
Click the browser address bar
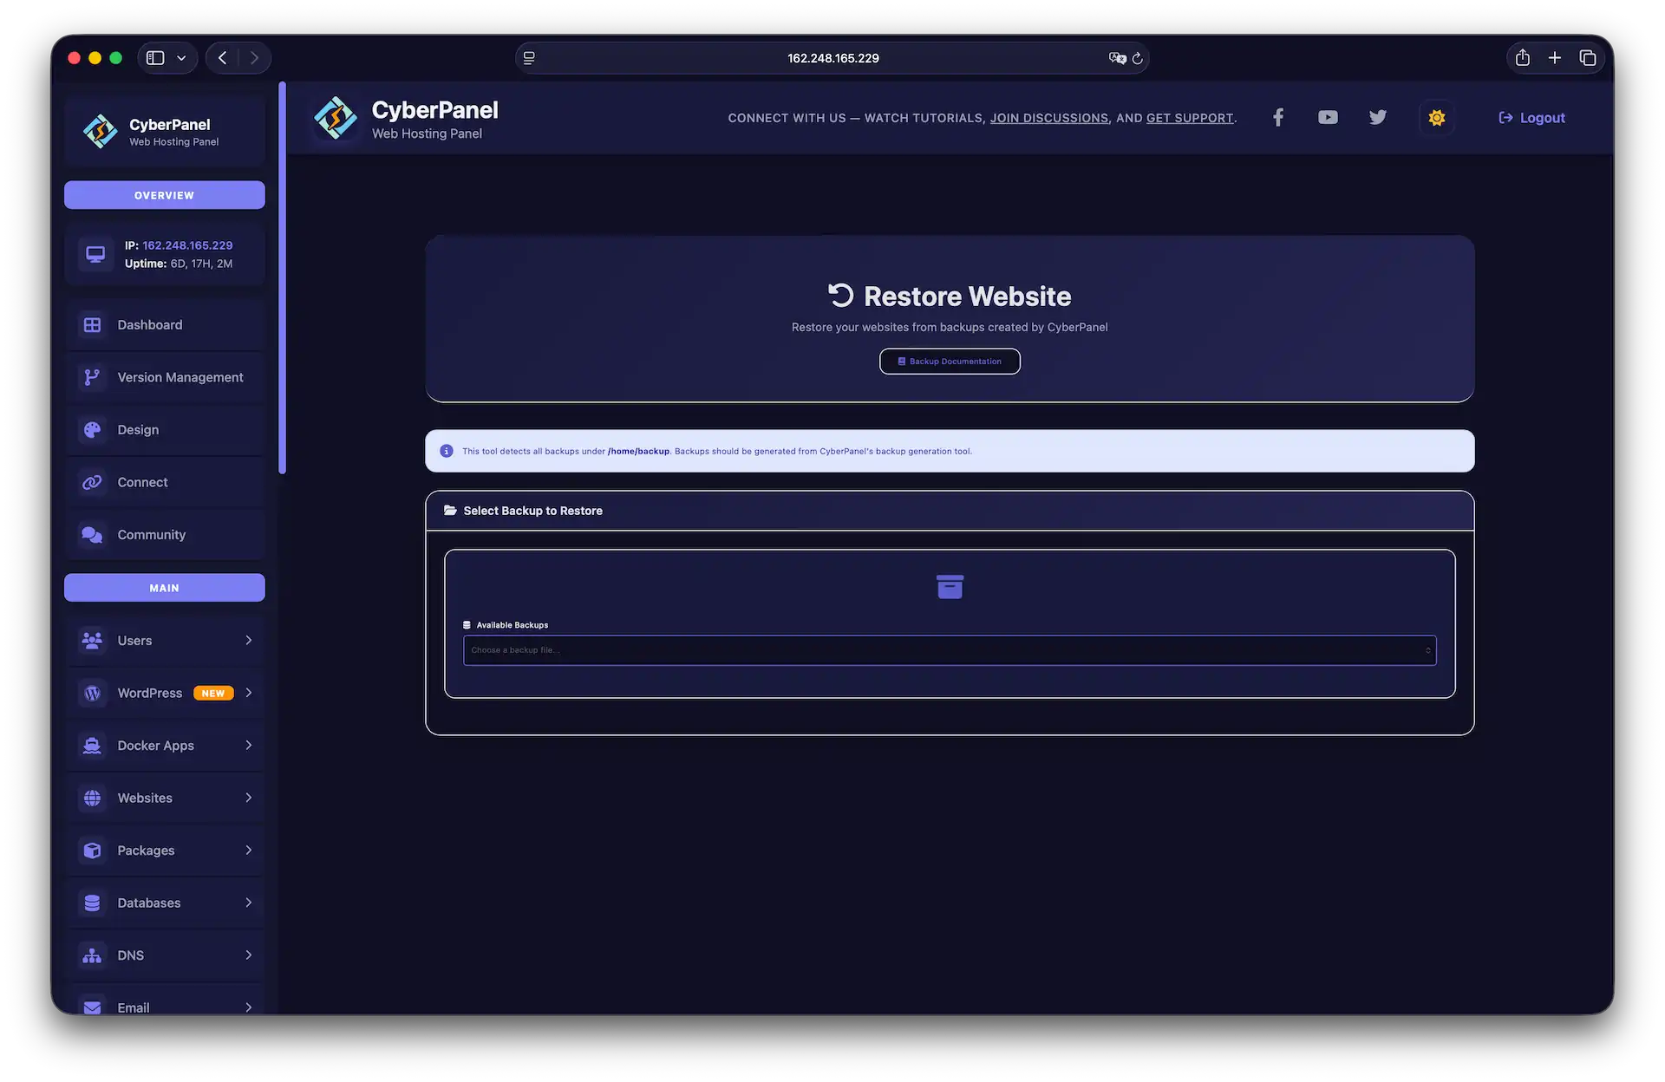pyautogui.click(x=832, y=57)
